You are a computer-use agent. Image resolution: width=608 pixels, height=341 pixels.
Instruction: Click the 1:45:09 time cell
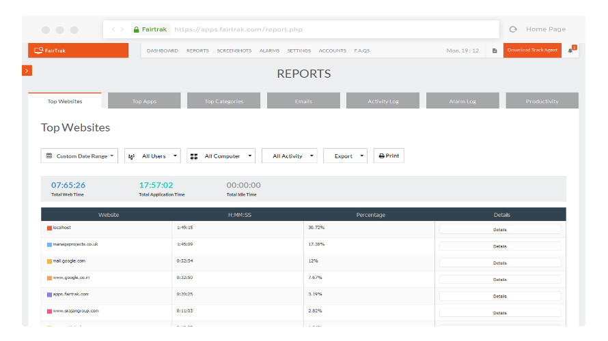[x=185, y=244]
